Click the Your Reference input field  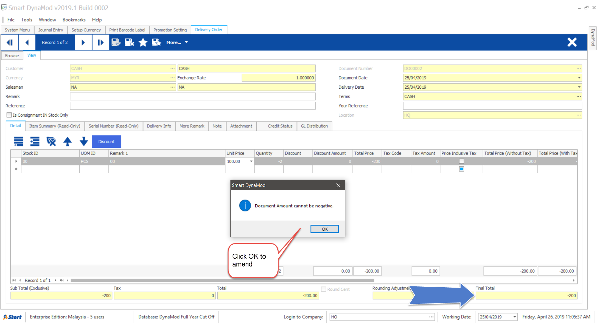[493, 106]
